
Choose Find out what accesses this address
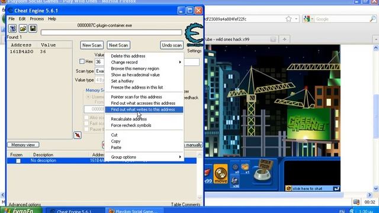(144, 103)
